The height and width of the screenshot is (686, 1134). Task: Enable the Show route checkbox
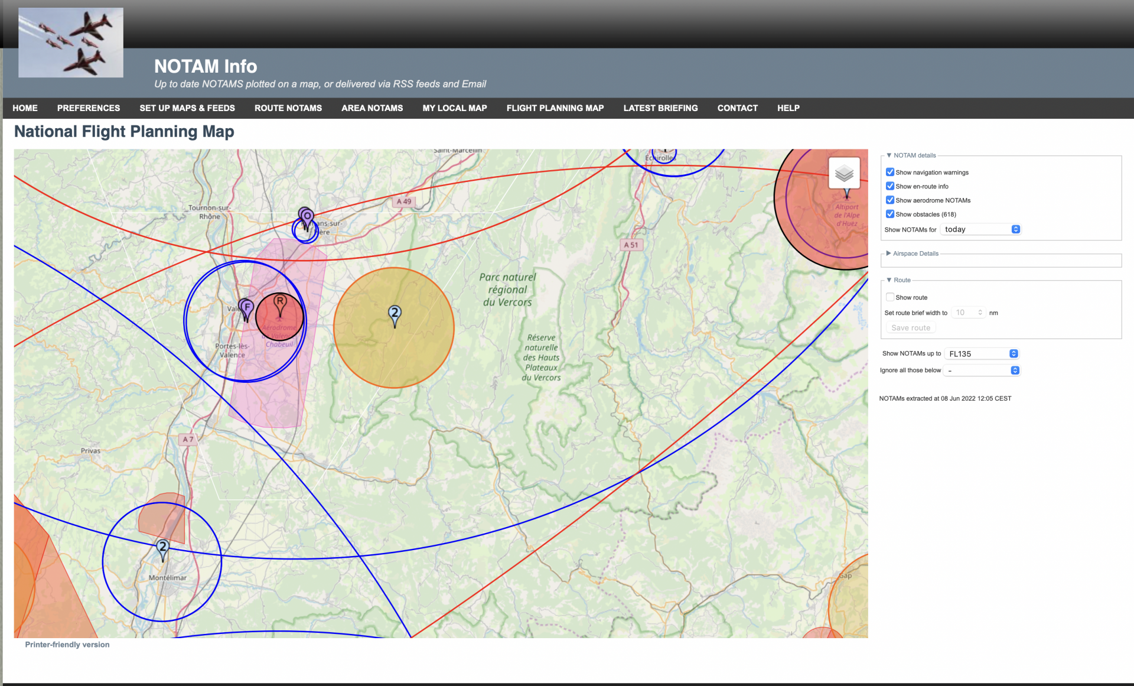tap(889, 297)
